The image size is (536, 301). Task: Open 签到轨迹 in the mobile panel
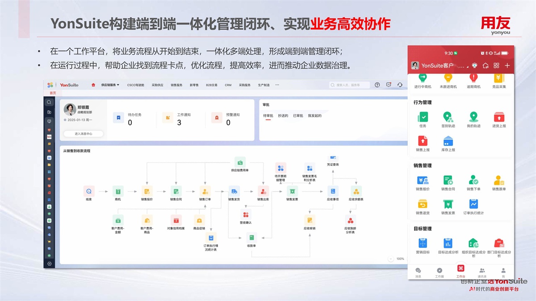coord(448,117)
